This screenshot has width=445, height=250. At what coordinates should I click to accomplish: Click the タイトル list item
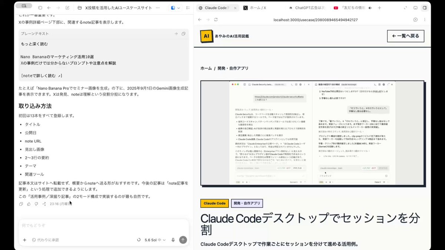click(x=32, y=124)
